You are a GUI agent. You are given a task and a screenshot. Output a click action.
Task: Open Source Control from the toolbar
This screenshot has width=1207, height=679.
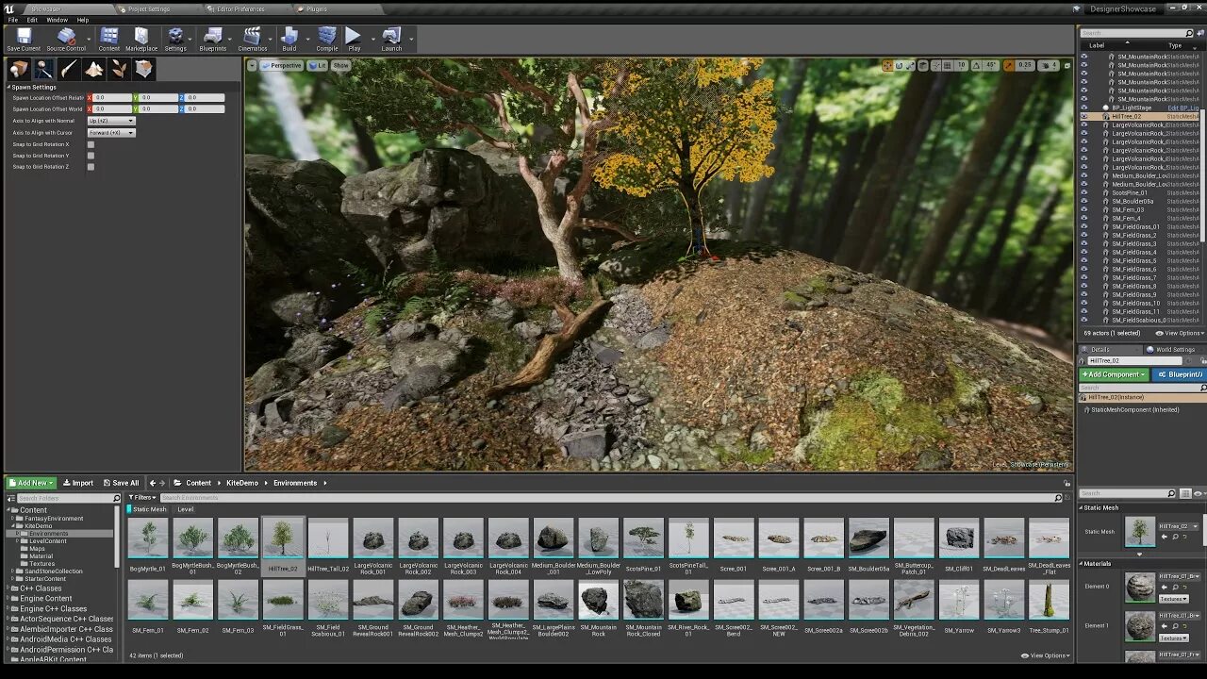66,39
